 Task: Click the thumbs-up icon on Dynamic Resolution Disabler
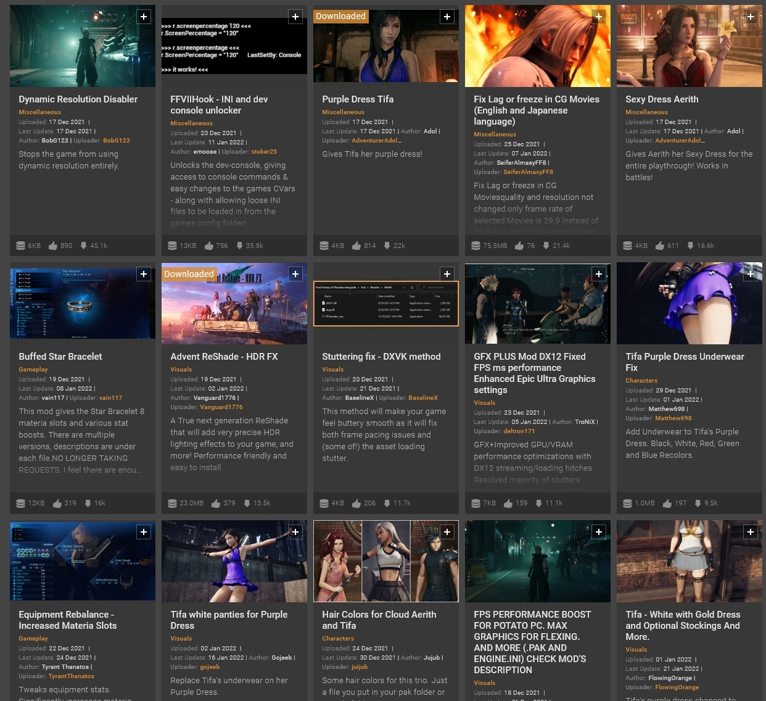click(53, 246)
